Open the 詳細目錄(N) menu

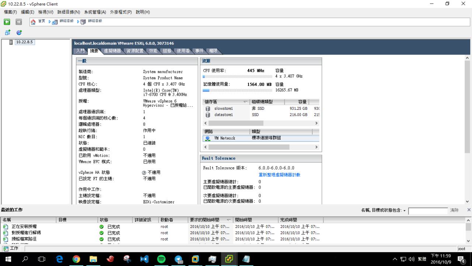69,12
